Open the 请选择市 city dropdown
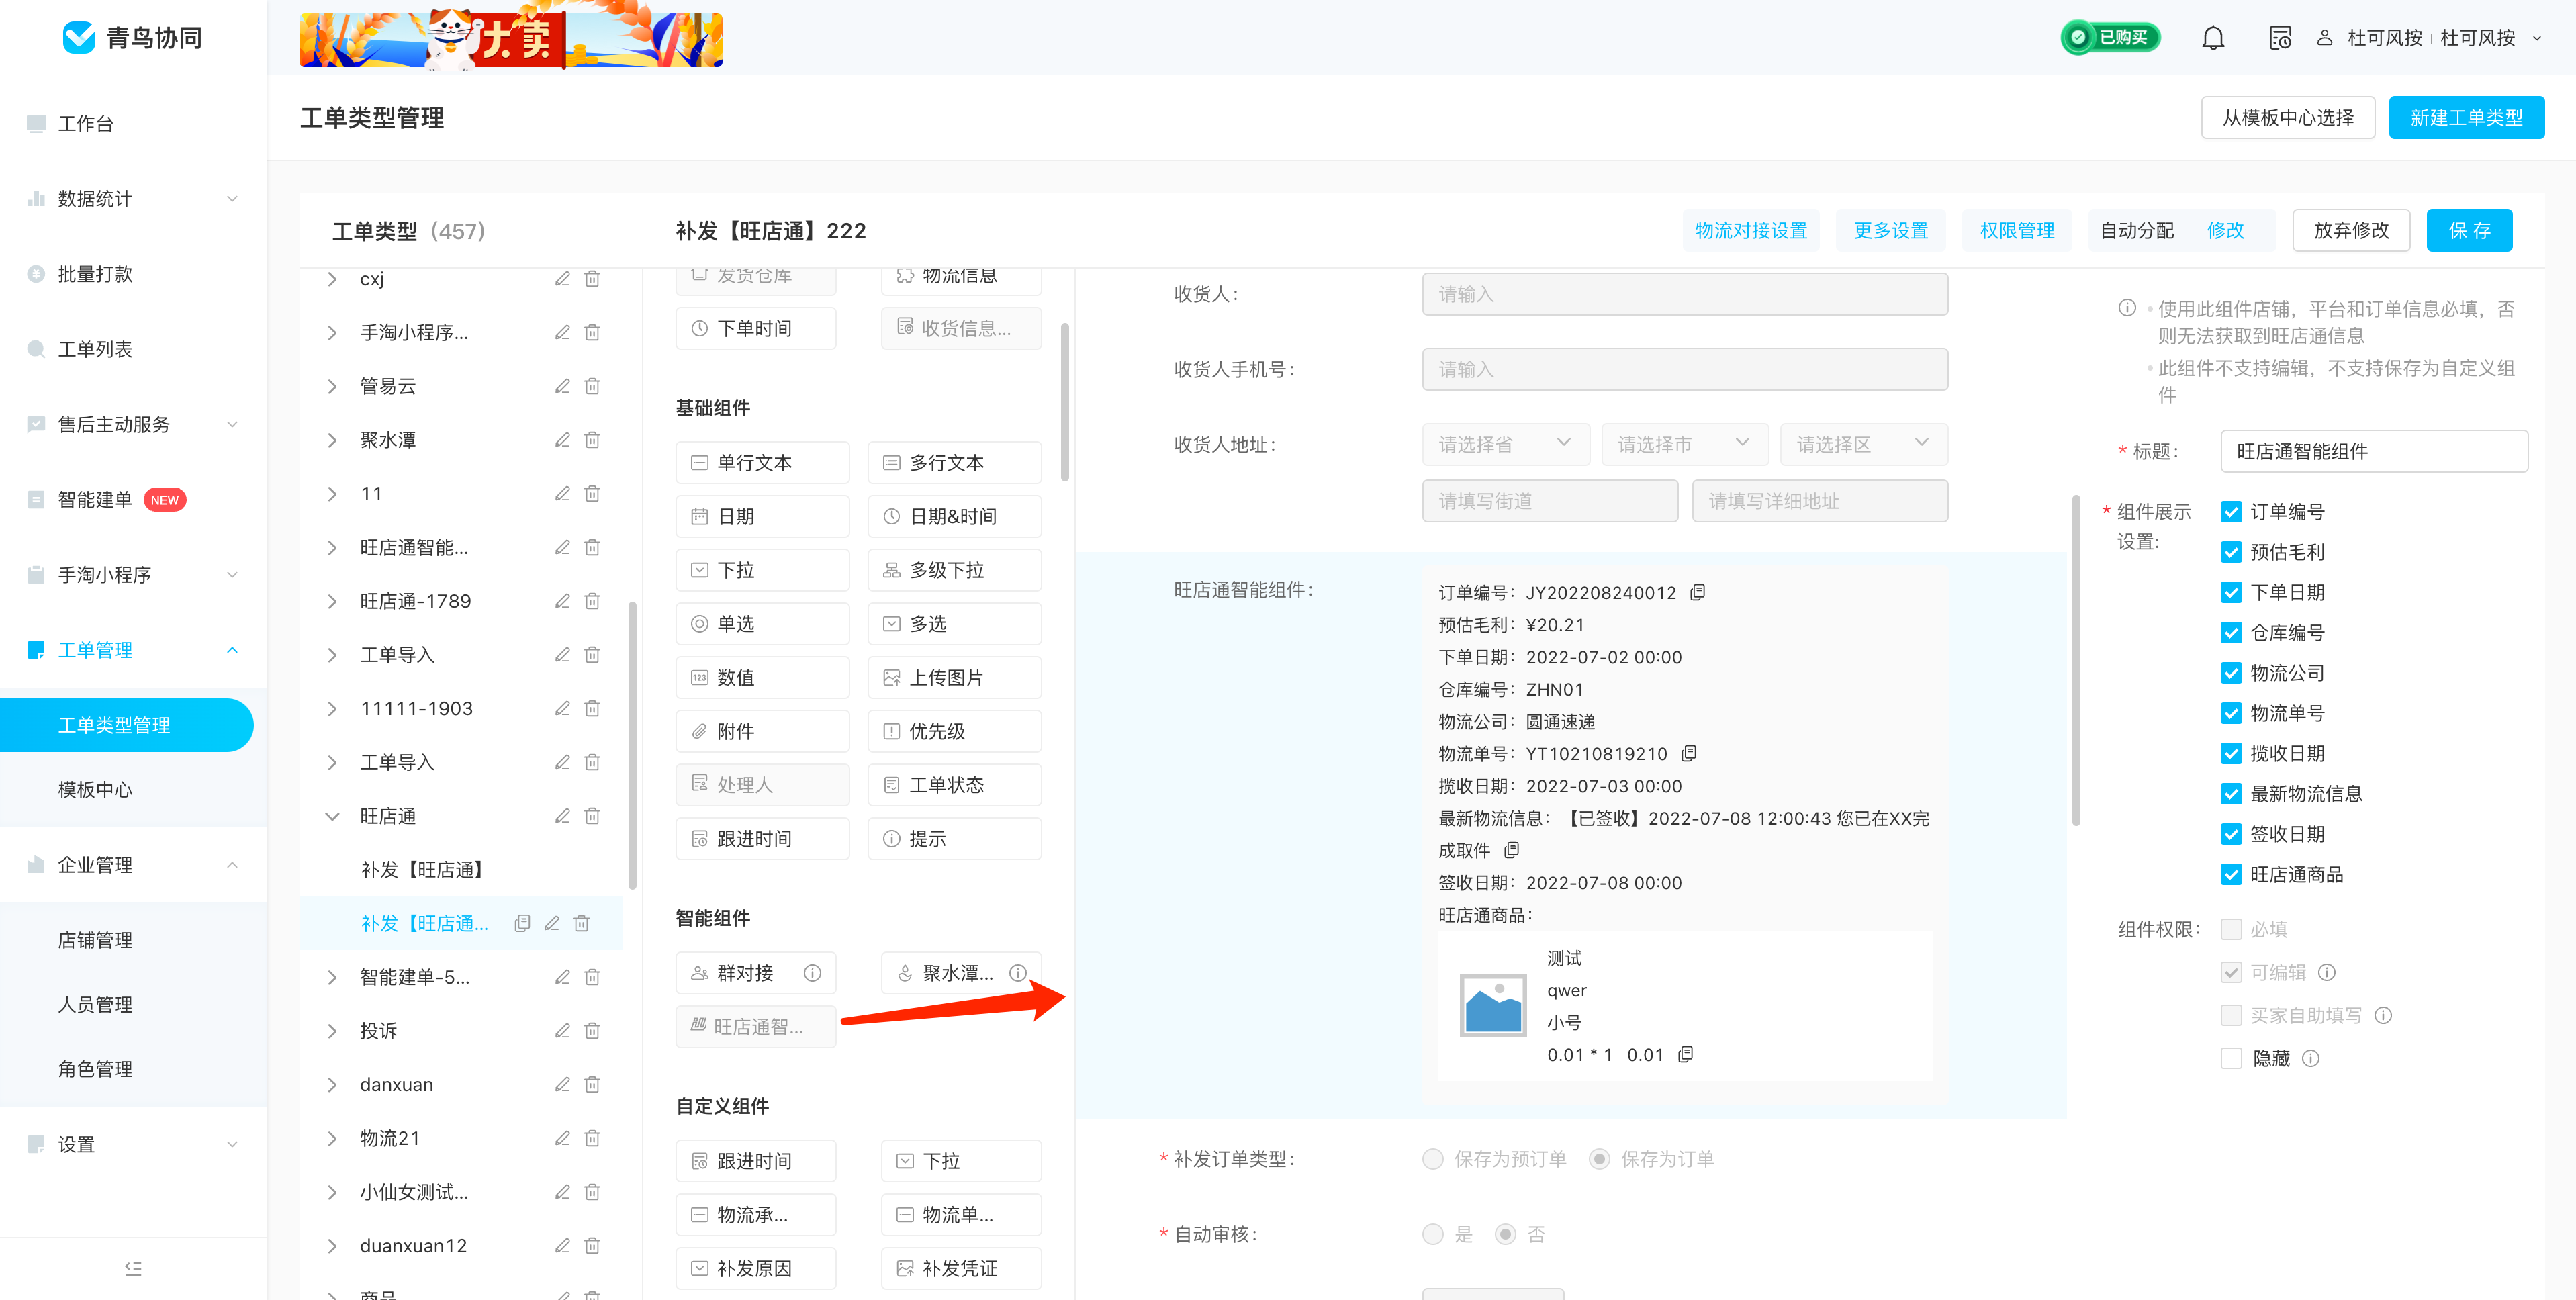This screenshot has width=2576, height=1300. pyautogui.click(x=1685, y=444)
